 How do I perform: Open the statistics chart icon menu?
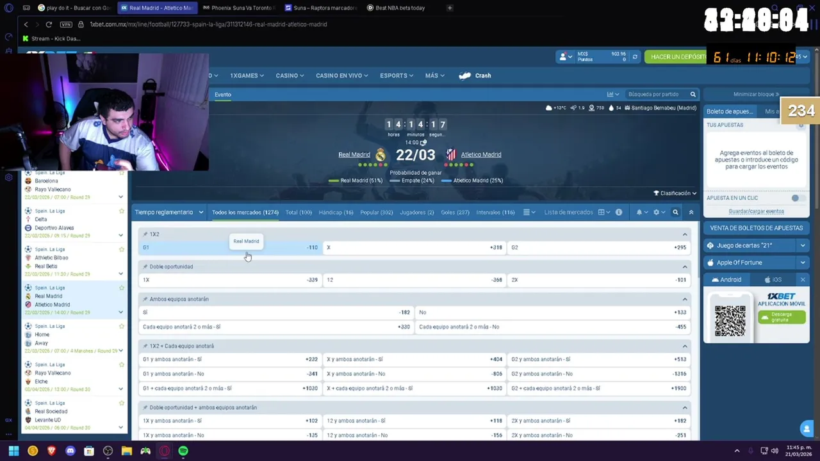click(612, 94)
